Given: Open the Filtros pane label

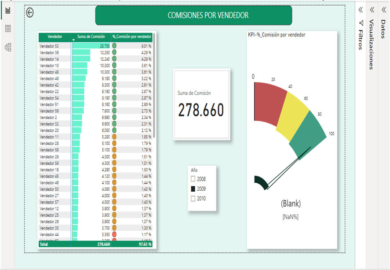Looking at the screenshot, I should click(361, 40).
